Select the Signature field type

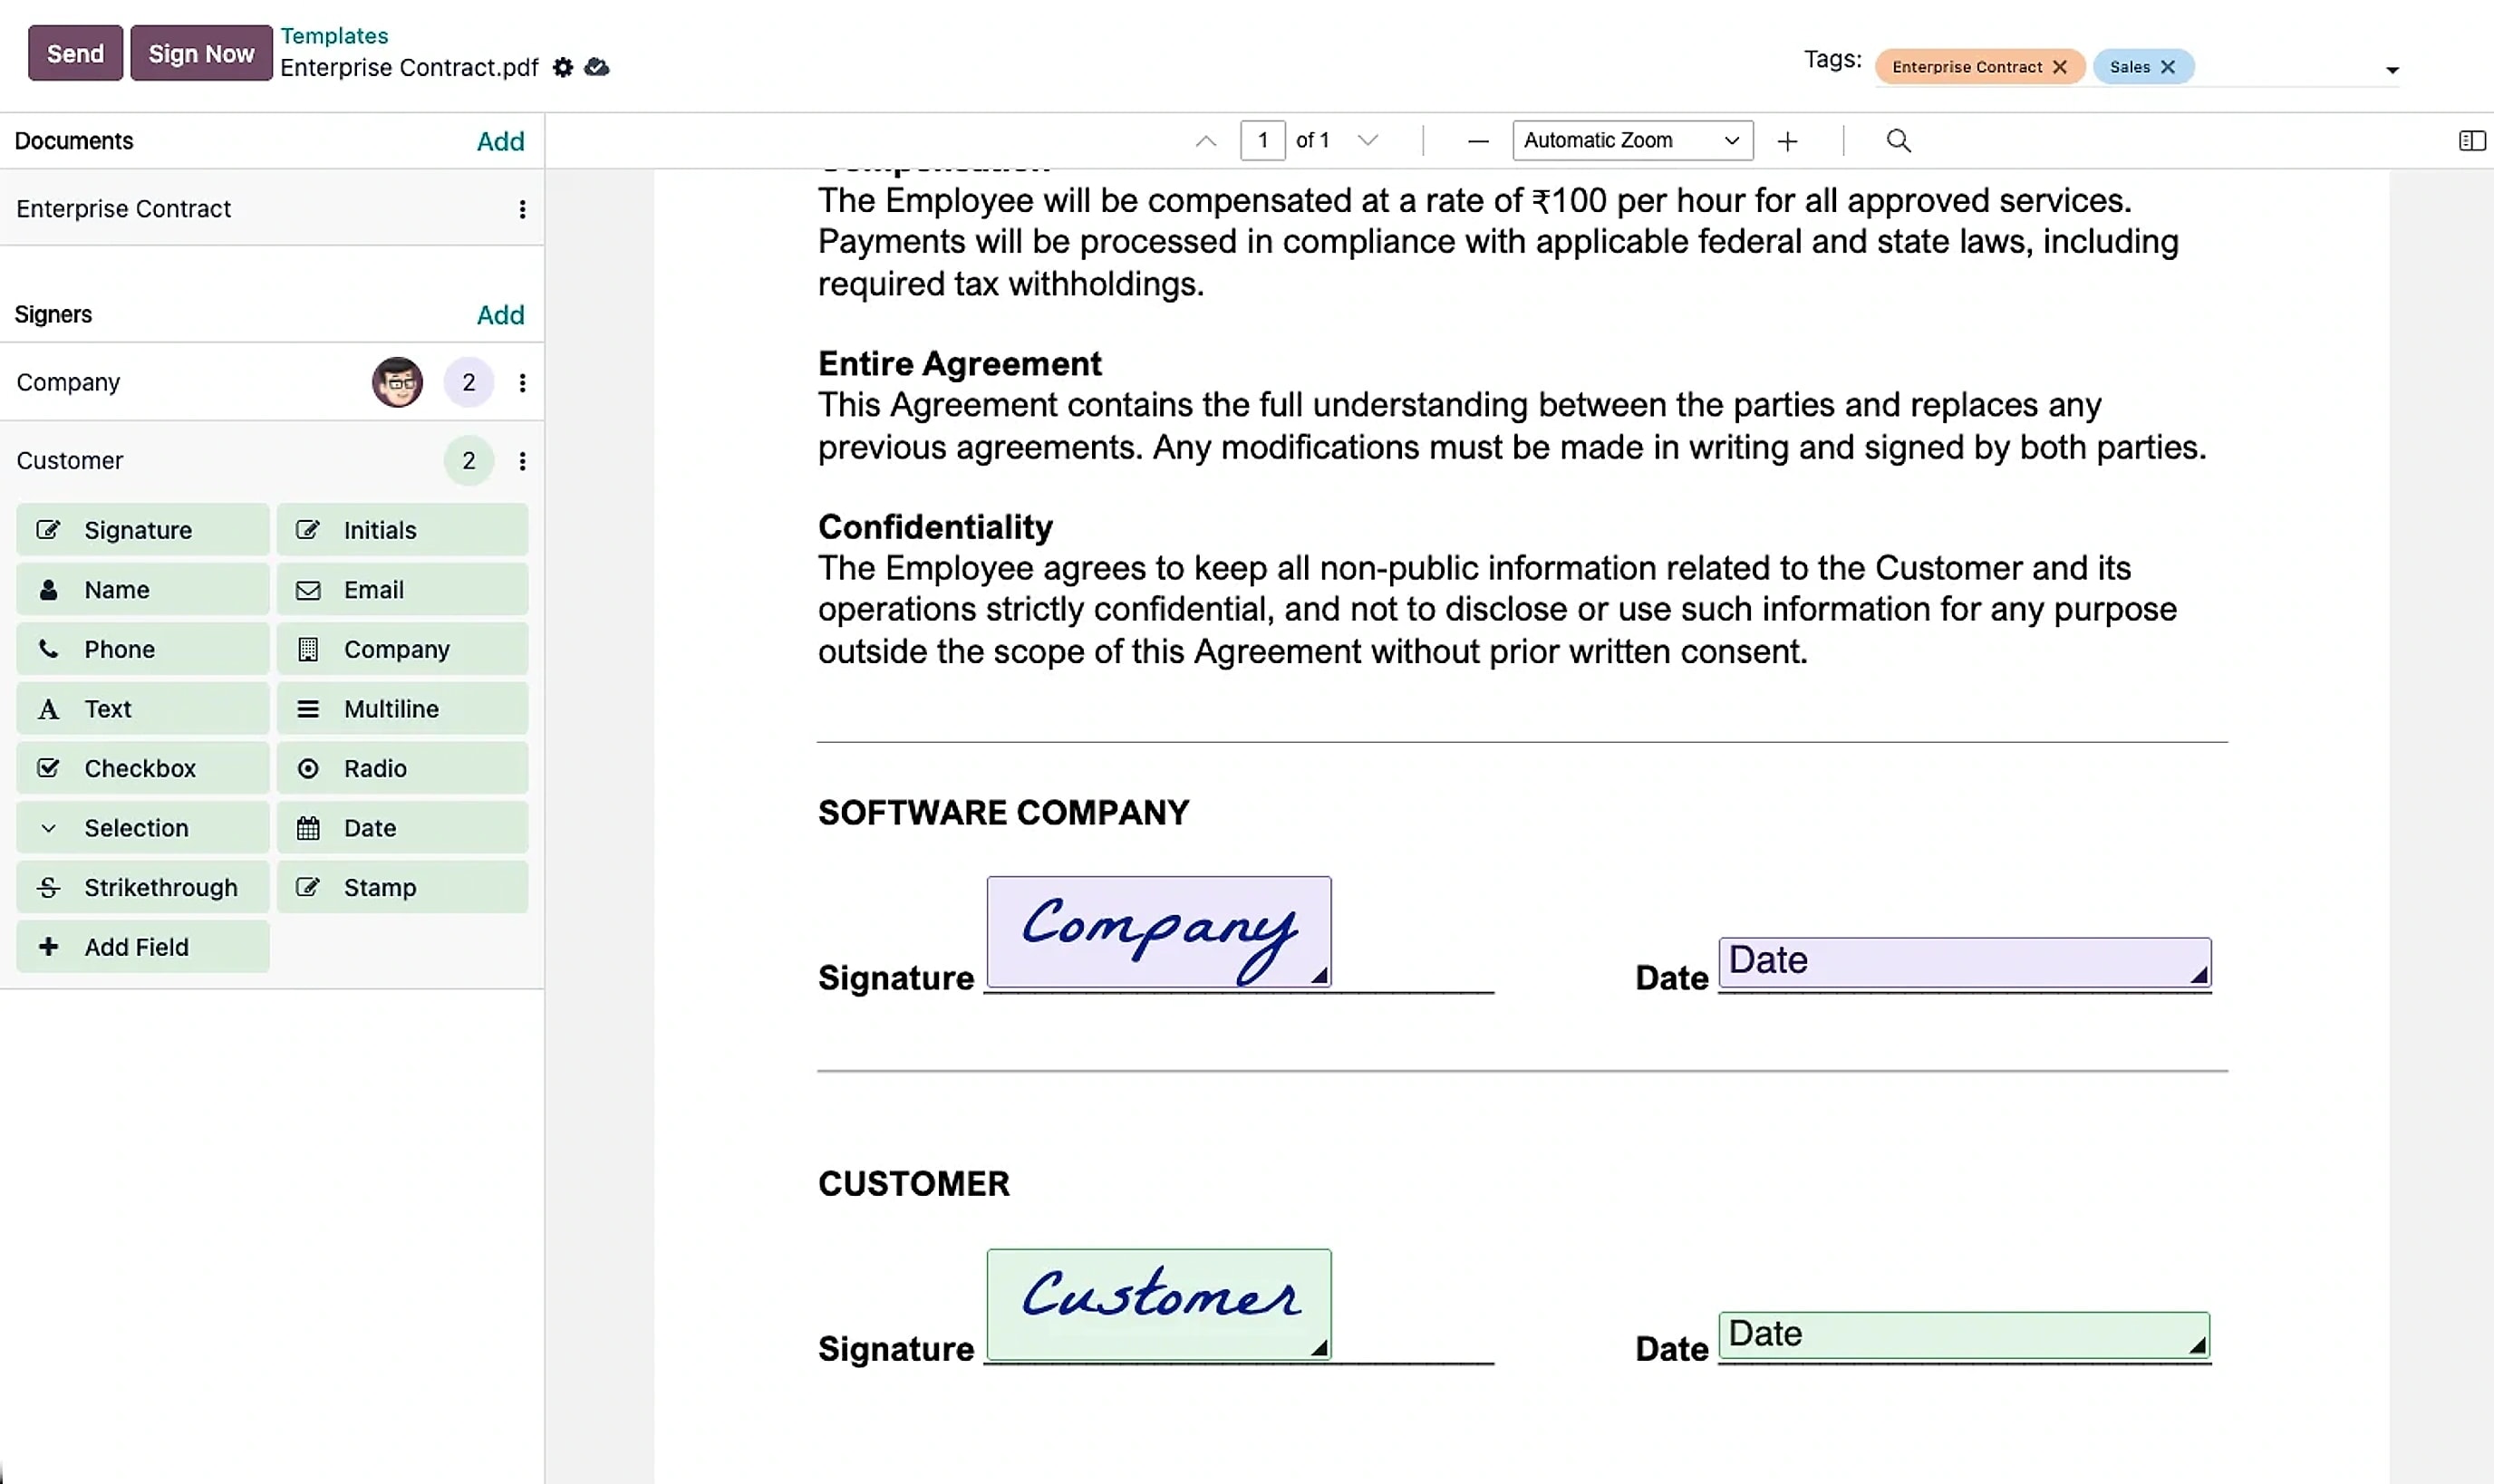[143, 530]
